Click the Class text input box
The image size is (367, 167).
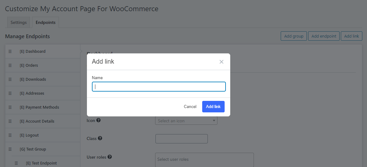tap(181, 139)
